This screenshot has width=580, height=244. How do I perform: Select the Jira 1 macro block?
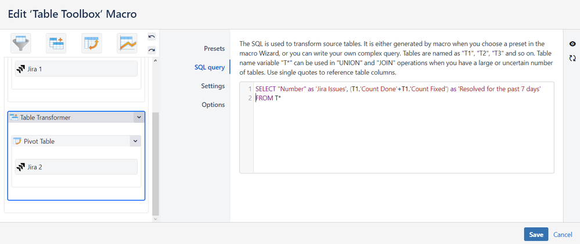tap(75, 69)
